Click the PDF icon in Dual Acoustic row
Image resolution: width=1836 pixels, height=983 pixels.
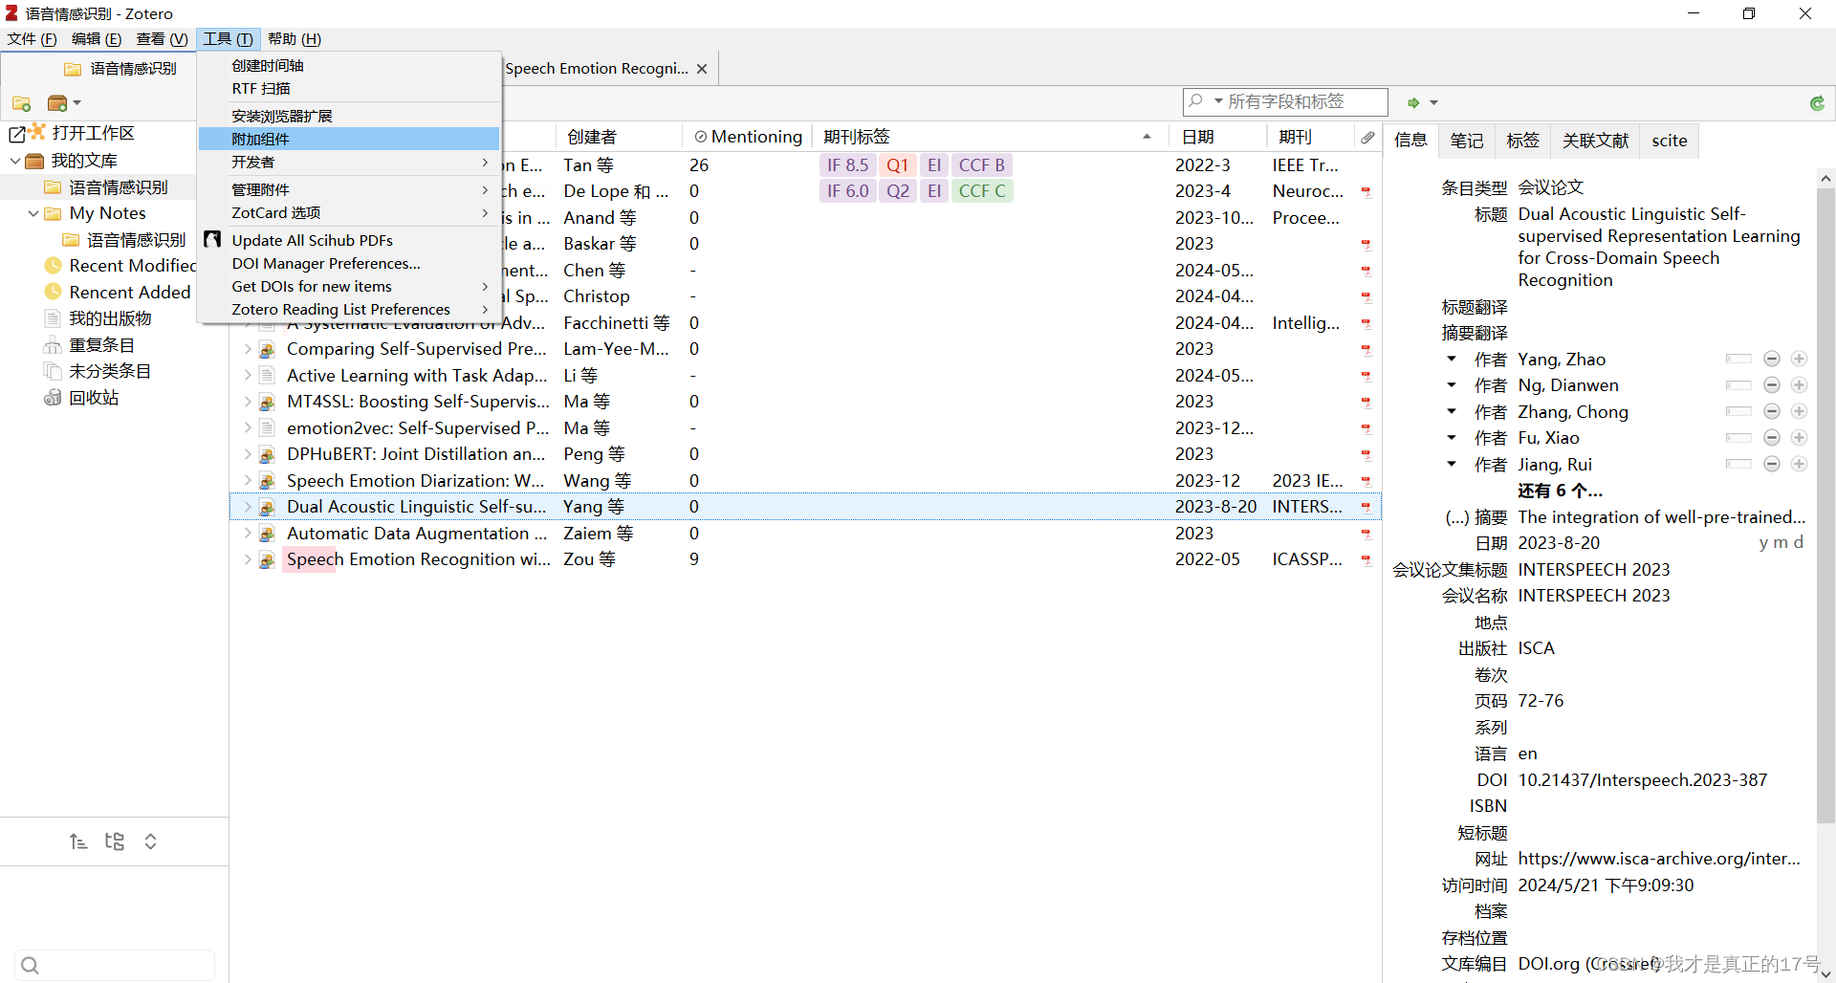point(1366,507)
